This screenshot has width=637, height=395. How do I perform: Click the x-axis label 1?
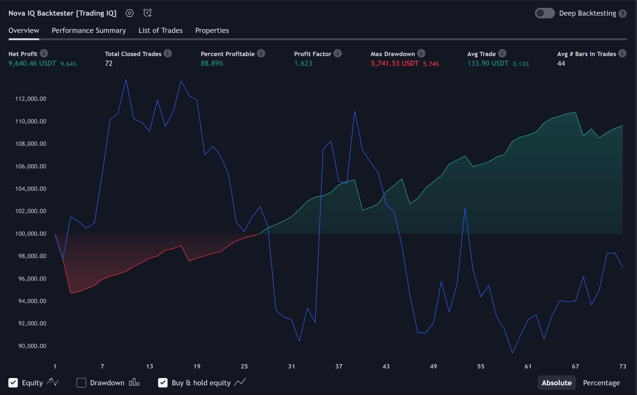[x=55, y=366]
